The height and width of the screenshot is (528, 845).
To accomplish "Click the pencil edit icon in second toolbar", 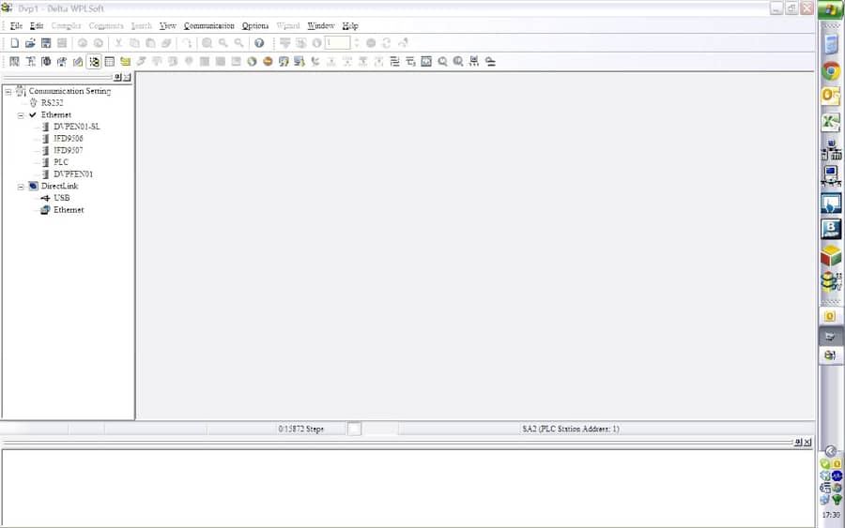I will point(78,61).
